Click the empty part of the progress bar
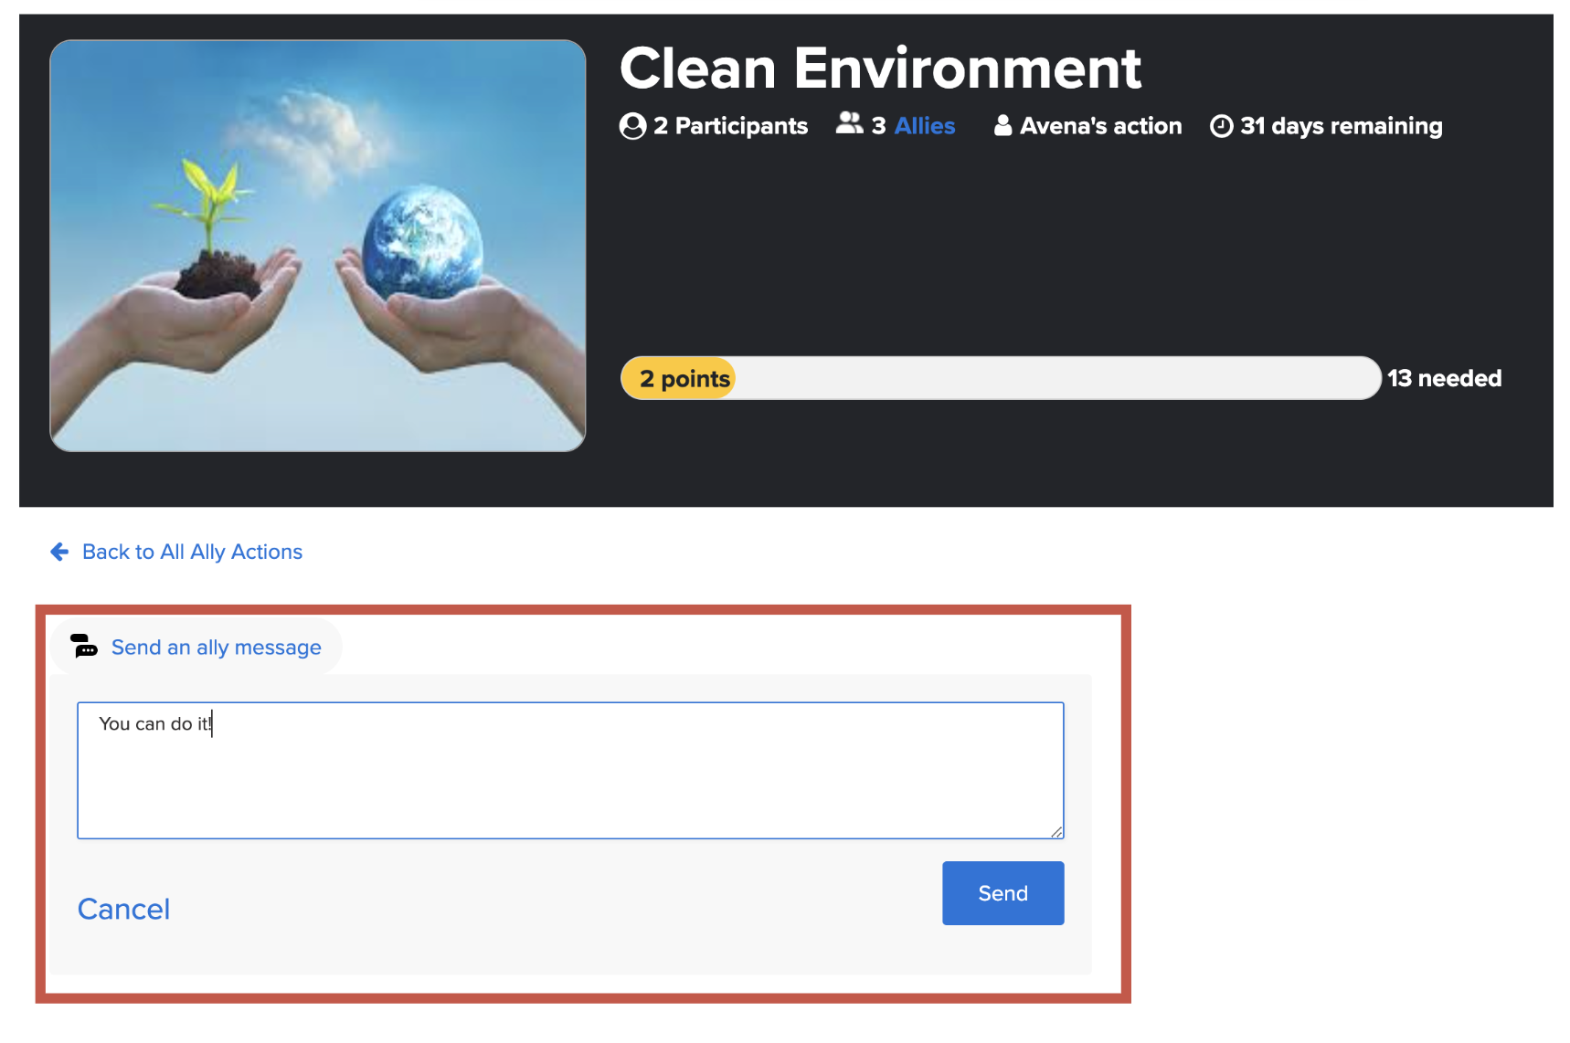This screenshot has height=1043, width=1570. (x=1051, y=378)
